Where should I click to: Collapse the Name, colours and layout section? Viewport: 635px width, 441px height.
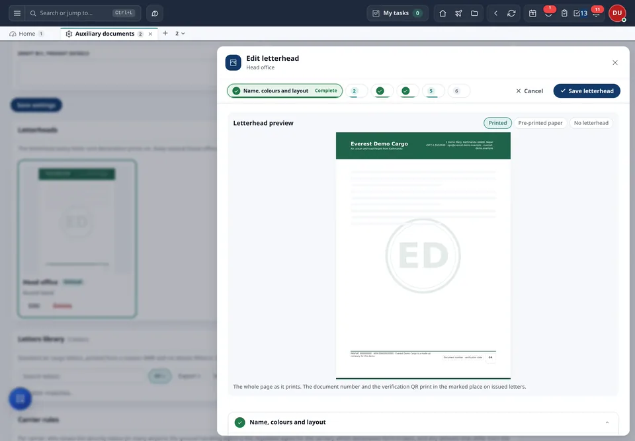(607, 422)
